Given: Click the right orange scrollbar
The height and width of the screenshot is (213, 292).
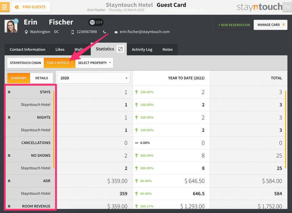Looking at the screenshot, I should tap(285, 129).
